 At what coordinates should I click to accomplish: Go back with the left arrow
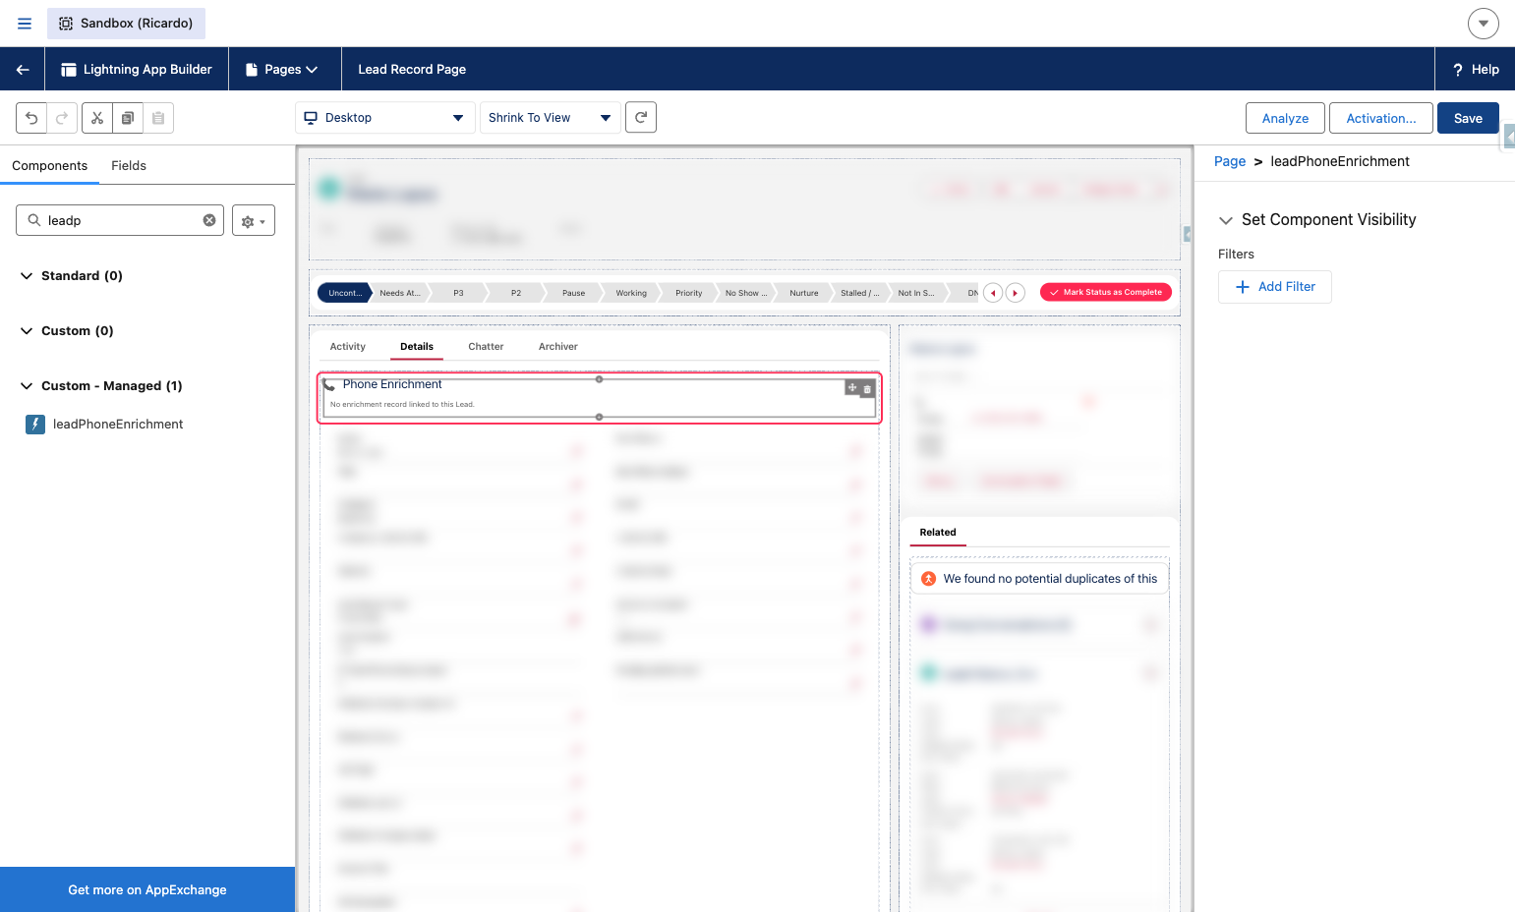(x=23, y=70)
